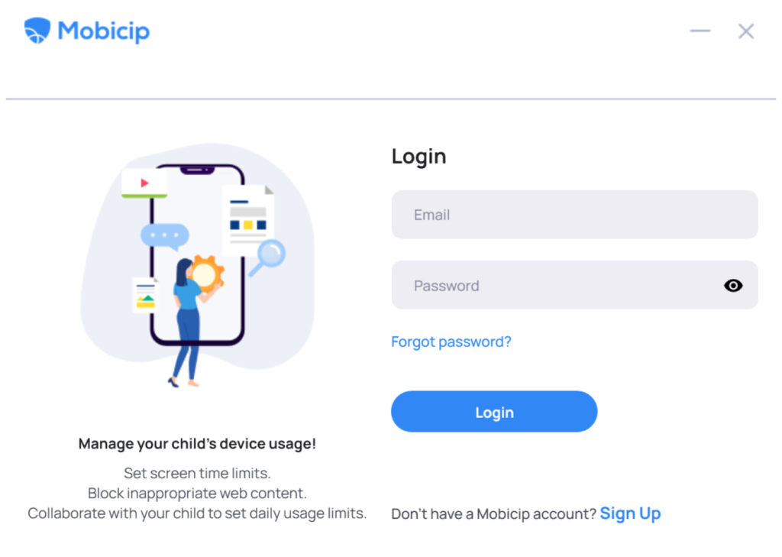The width and height of the screenshot is (782, 557).
Task: Open the Forgot password? link
Action: click(x=451, y=342)
